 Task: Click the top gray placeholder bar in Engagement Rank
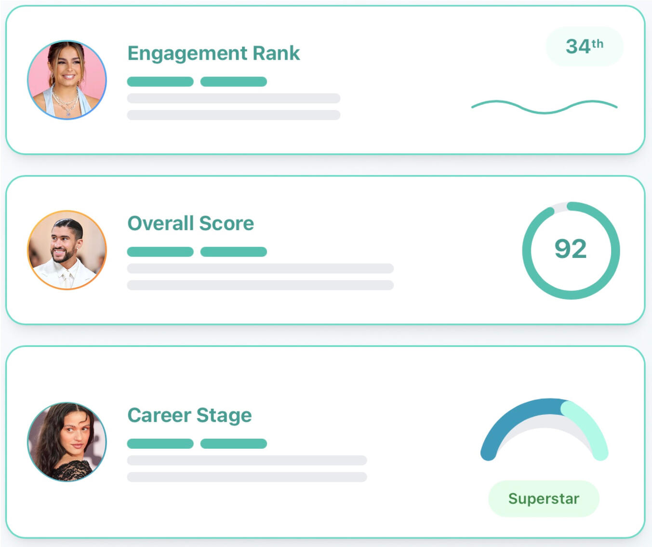pos(233,98)
